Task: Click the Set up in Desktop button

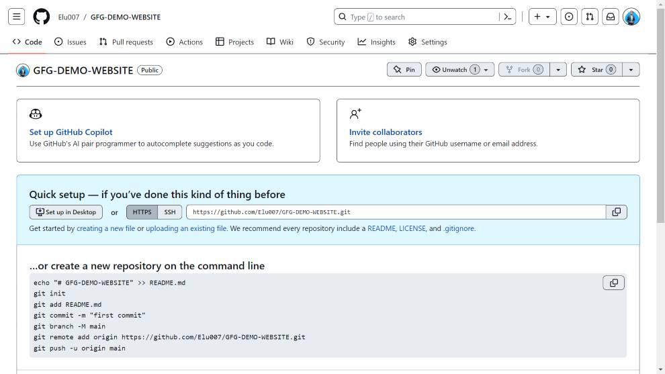Action: tap(66, 212)
